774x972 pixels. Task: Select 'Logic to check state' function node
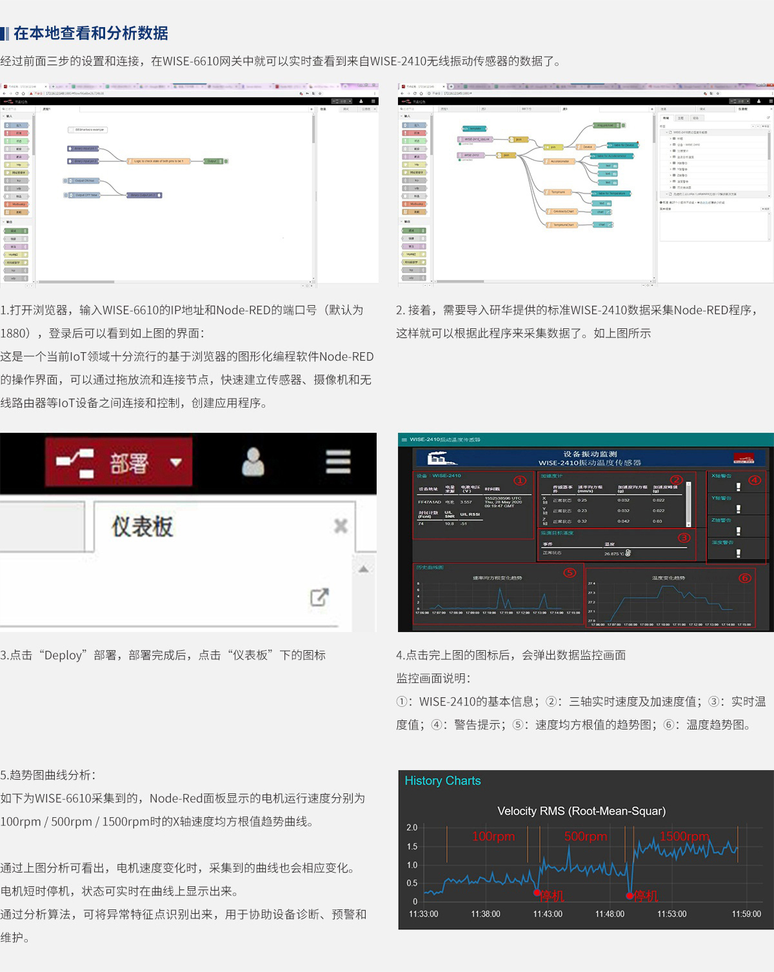tap(158, 161)
